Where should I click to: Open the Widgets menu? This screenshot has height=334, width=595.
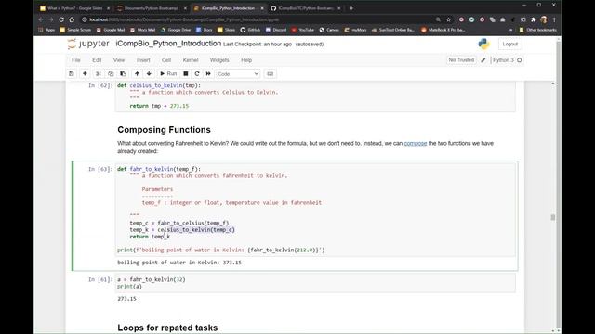coord(219,60)
